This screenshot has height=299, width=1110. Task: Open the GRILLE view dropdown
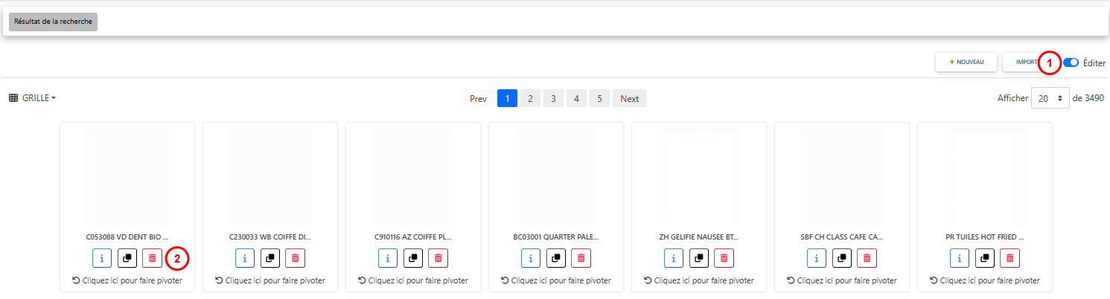click(x=33, y=98)
